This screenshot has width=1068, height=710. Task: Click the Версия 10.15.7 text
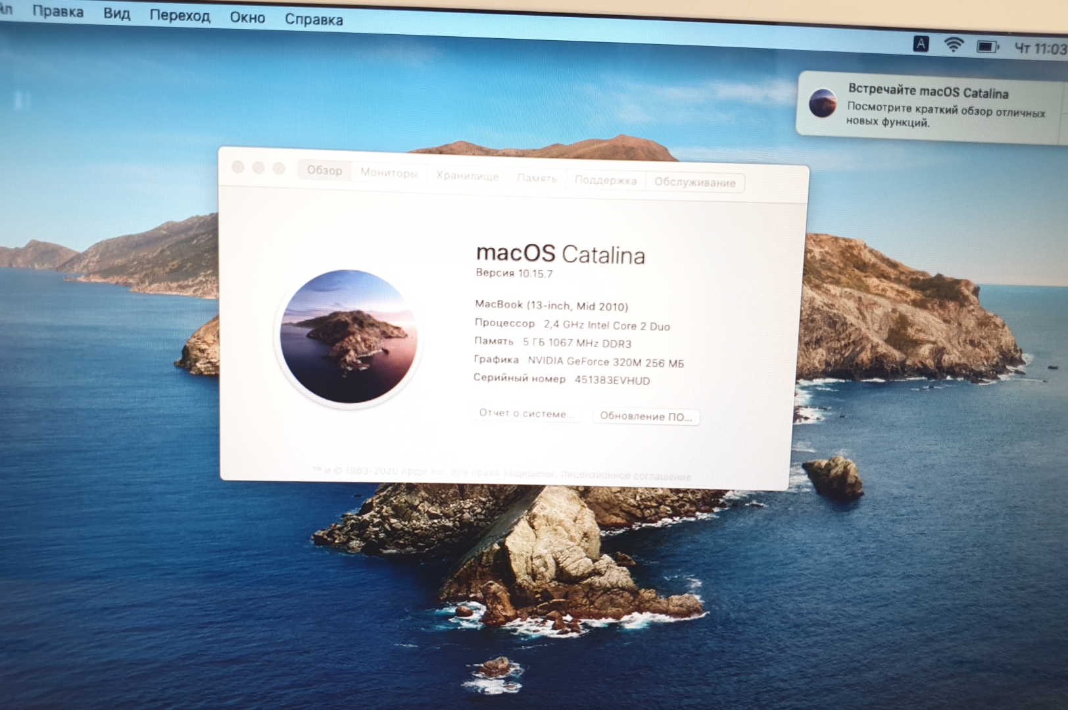pyautogui.click(x=514, y=273)
